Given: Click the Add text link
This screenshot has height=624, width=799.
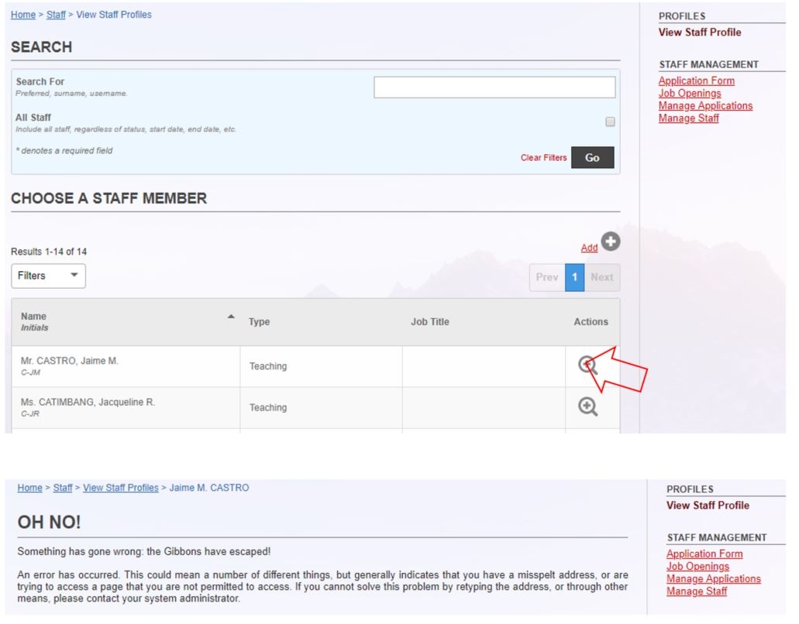Looking at the screenshot, I should click(589, 248).
